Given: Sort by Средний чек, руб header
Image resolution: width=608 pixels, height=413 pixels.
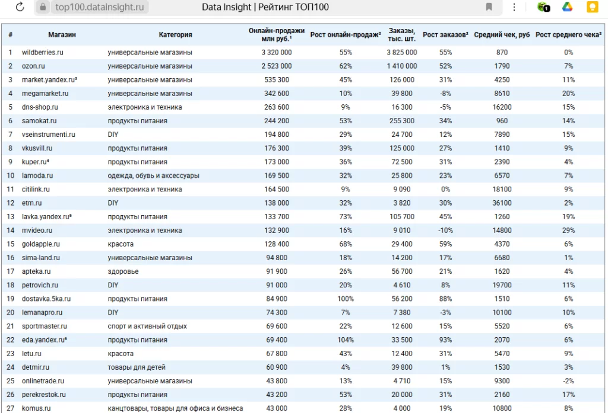Looking at the screenshot, I should pyautogui.click(x=502, y=35).
